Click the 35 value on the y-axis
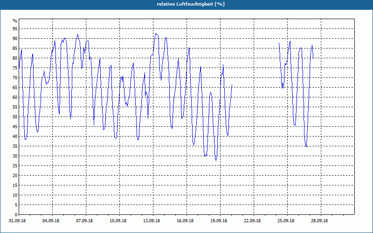 click(15, 146)
